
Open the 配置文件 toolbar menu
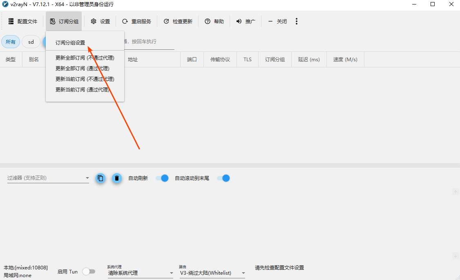coord(23,21)
